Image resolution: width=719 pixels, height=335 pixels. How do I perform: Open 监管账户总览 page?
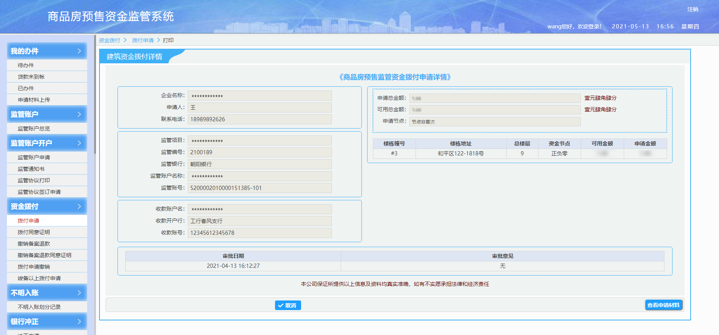click(x=34, y=129)
